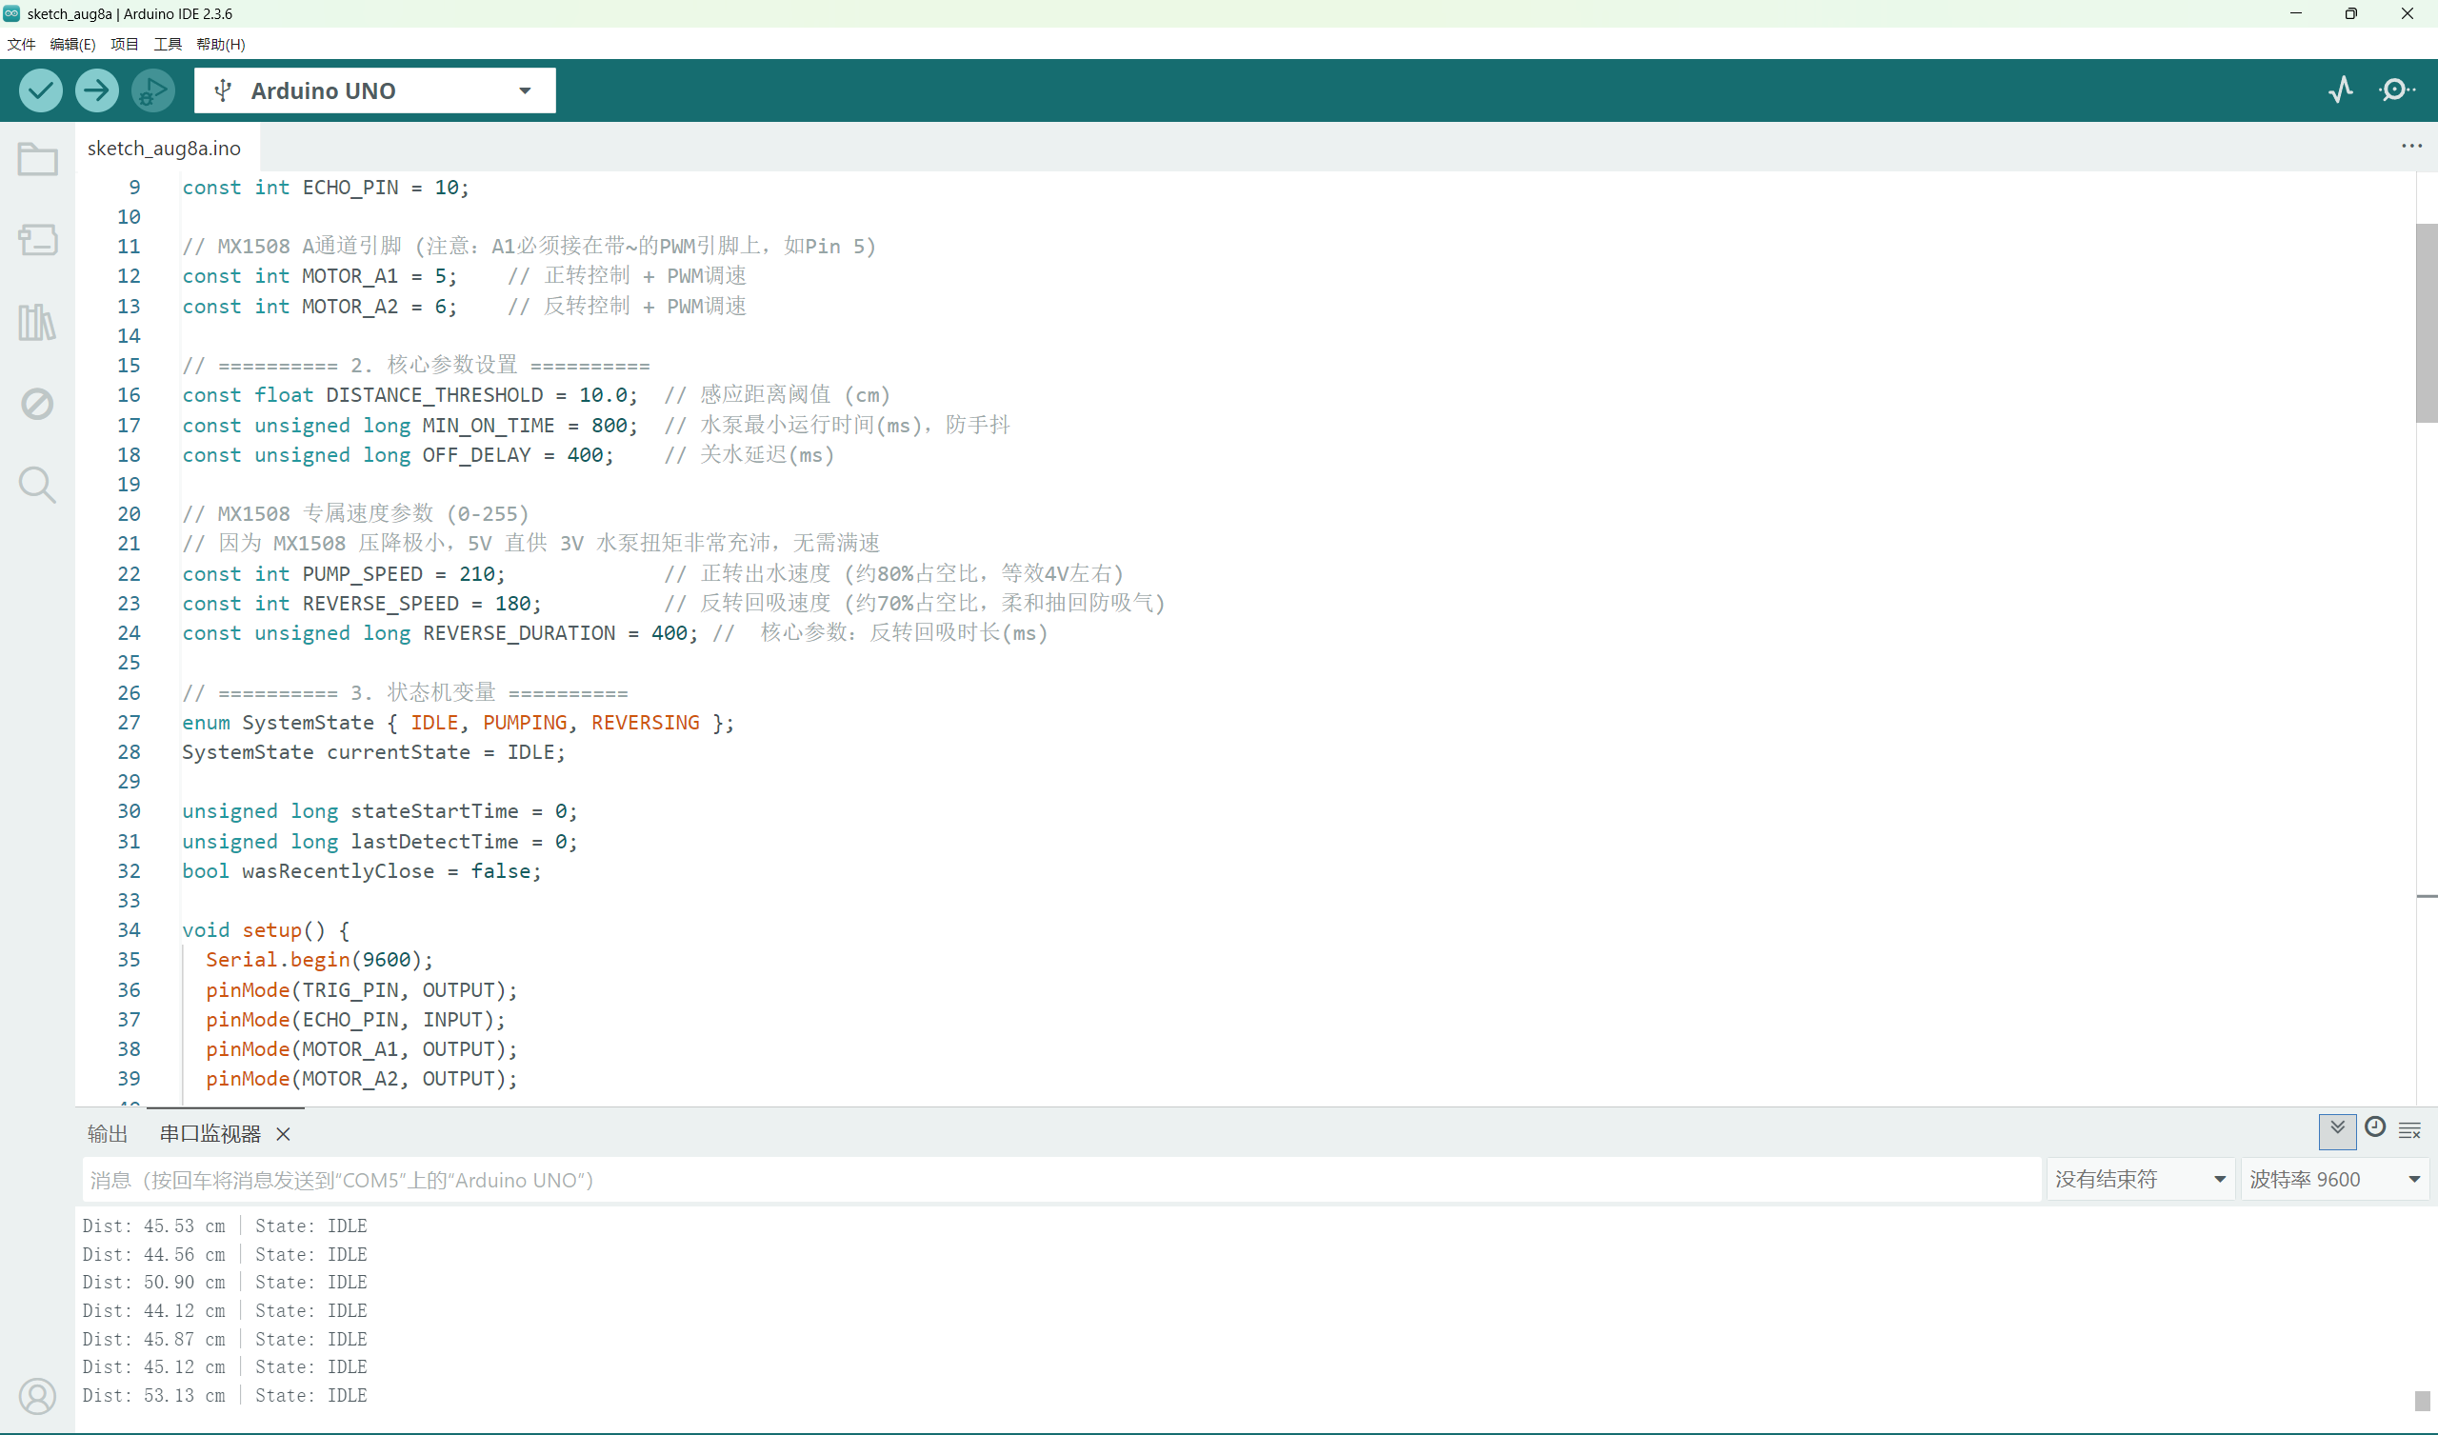
Task: Click the editor vertical scrollbar thumb
Action: [2427, 324]
